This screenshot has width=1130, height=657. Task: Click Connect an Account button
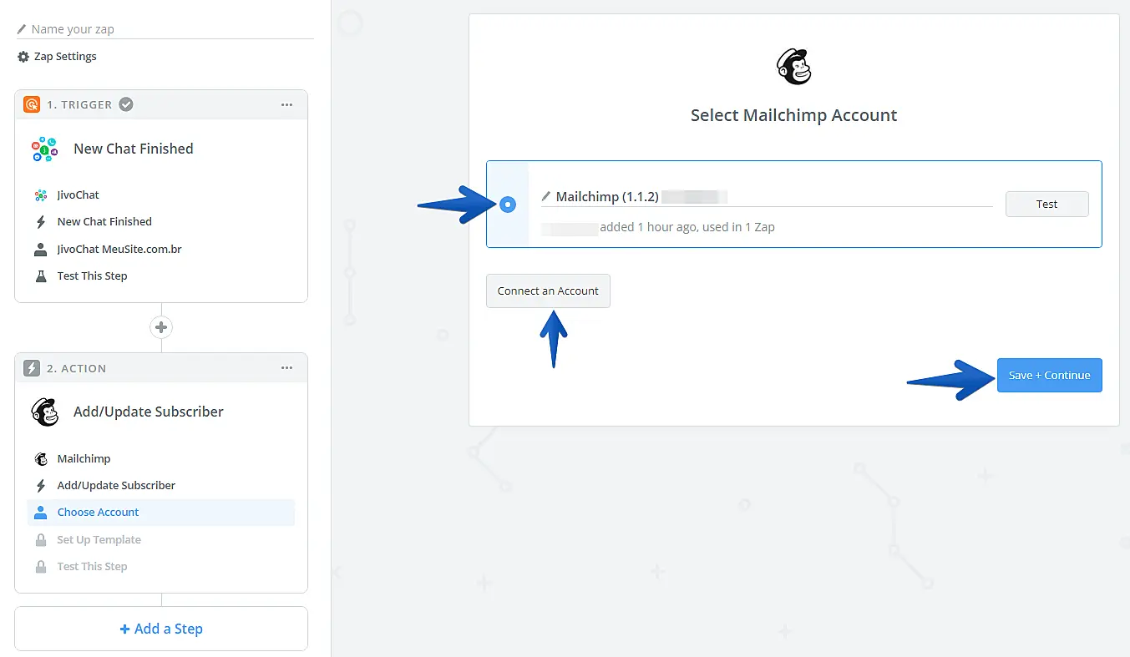(548, 291)
